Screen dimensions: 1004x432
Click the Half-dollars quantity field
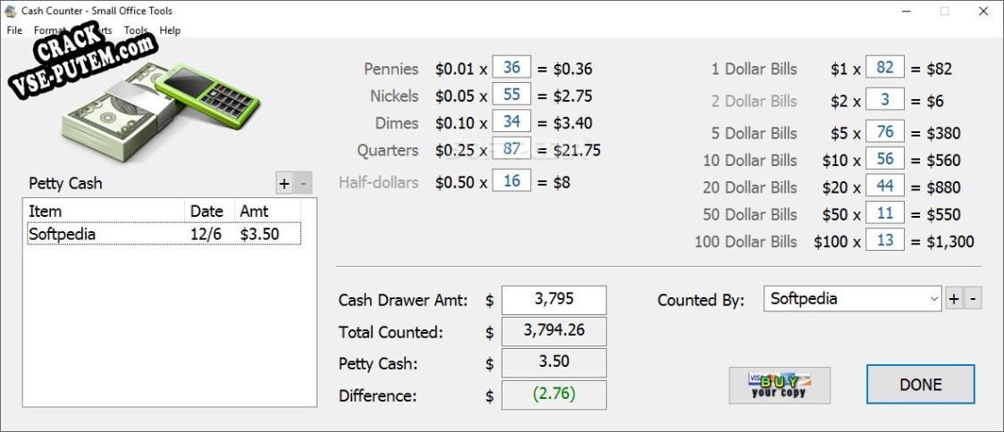tap(511, 181)
